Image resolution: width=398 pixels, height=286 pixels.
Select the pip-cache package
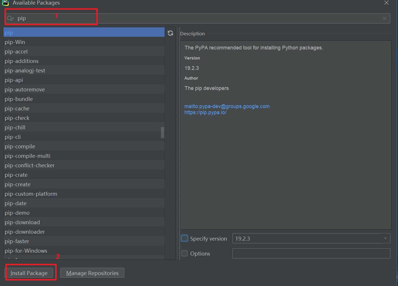pos(84,108)
